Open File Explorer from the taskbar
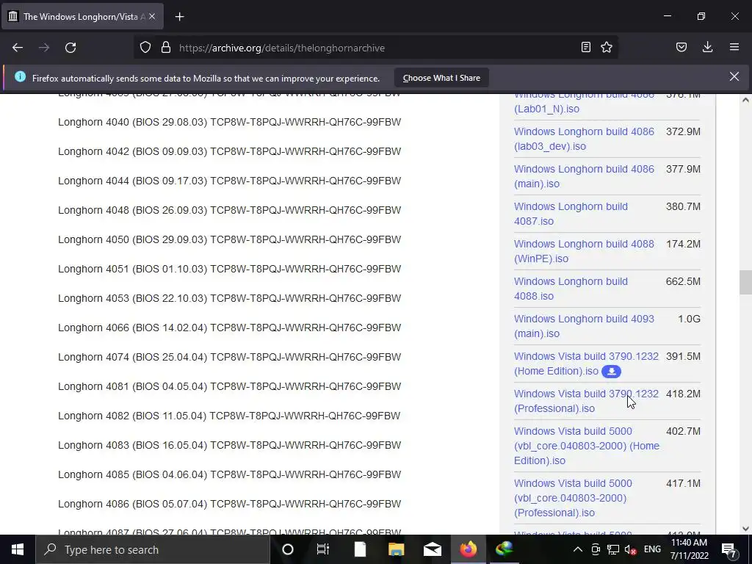Image resolution: width=752 pixels, height=564 pixels. pos(396,549)
